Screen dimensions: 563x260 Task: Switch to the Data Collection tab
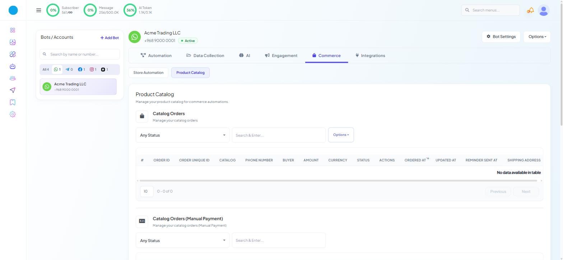coord(205,56)
